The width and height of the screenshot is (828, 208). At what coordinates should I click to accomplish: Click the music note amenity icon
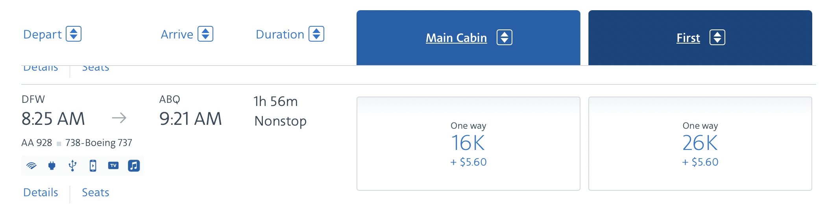(134, 166)
